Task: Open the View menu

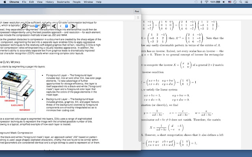Action: [39, 2]
